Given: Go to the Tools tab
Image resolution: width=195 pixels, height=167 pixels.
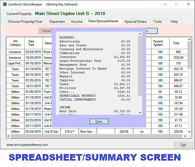Looking at the screenshot, I should pyautogui.click(x=157, y=21).
